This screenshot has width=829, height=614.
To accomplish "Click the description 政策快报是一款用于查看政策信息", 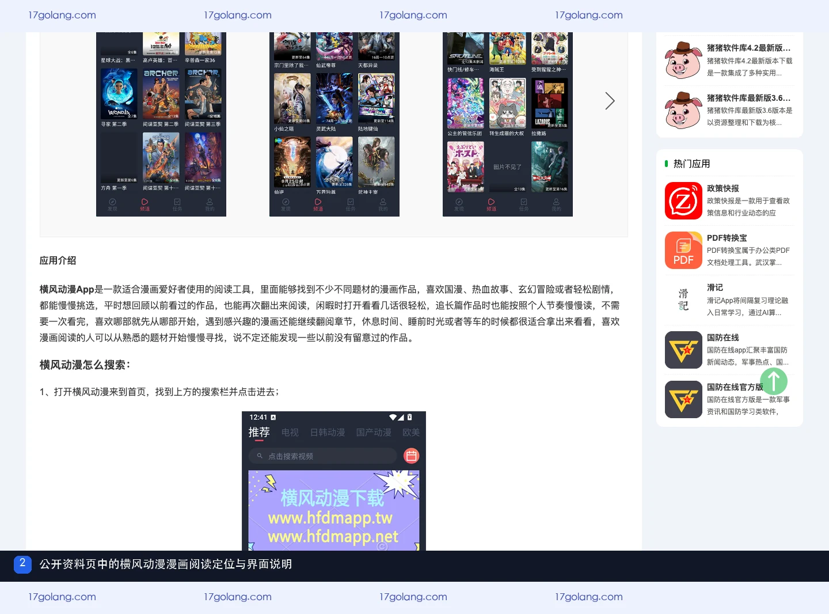I will 748,207.
